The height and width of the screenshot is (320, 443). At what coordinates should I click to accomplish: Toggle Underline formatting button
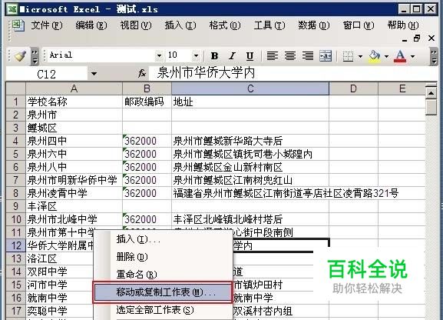250,56
